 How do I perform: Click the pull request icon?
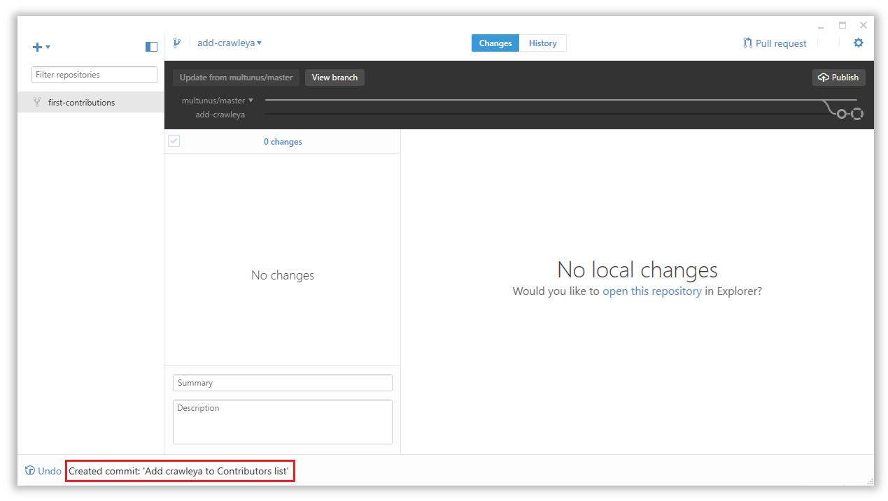747,43
